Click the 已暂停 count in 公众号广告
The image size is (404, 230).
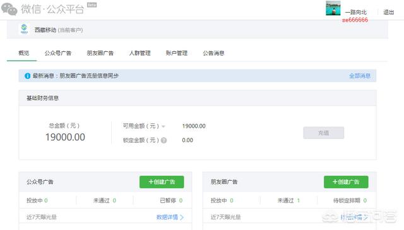tap(181, 200)
